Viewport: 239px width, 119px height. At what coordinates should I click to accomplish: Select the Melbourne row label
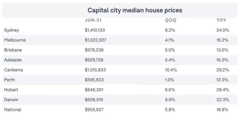[15, 40]
